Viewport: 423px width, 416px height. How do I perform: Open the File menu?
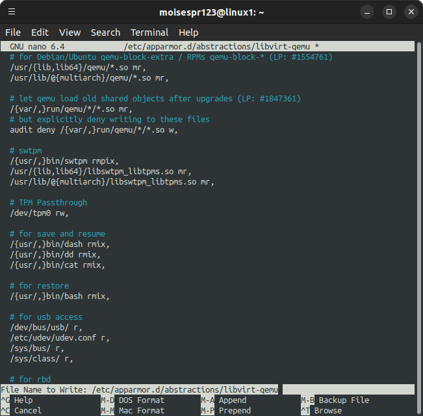(13, 32)
